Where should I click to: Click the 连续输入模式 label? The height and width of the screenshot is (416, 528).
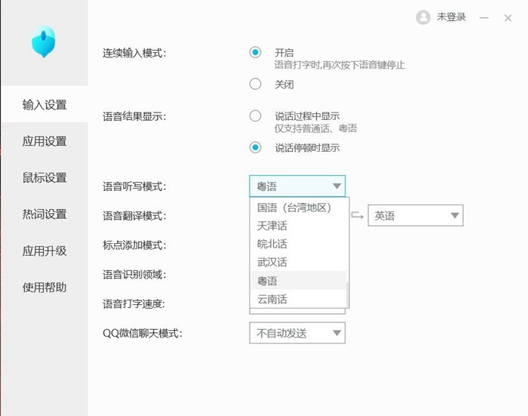tap(134, 54)
